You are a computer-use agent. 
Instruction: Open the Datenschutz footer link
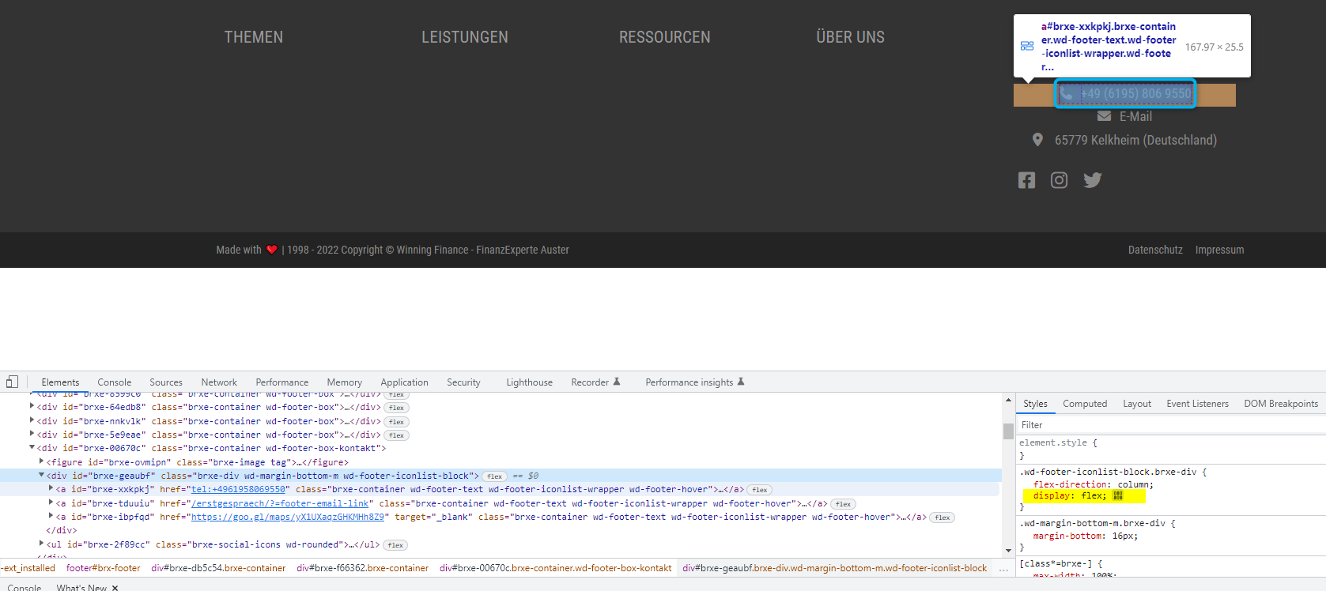tap(1155, 250)
